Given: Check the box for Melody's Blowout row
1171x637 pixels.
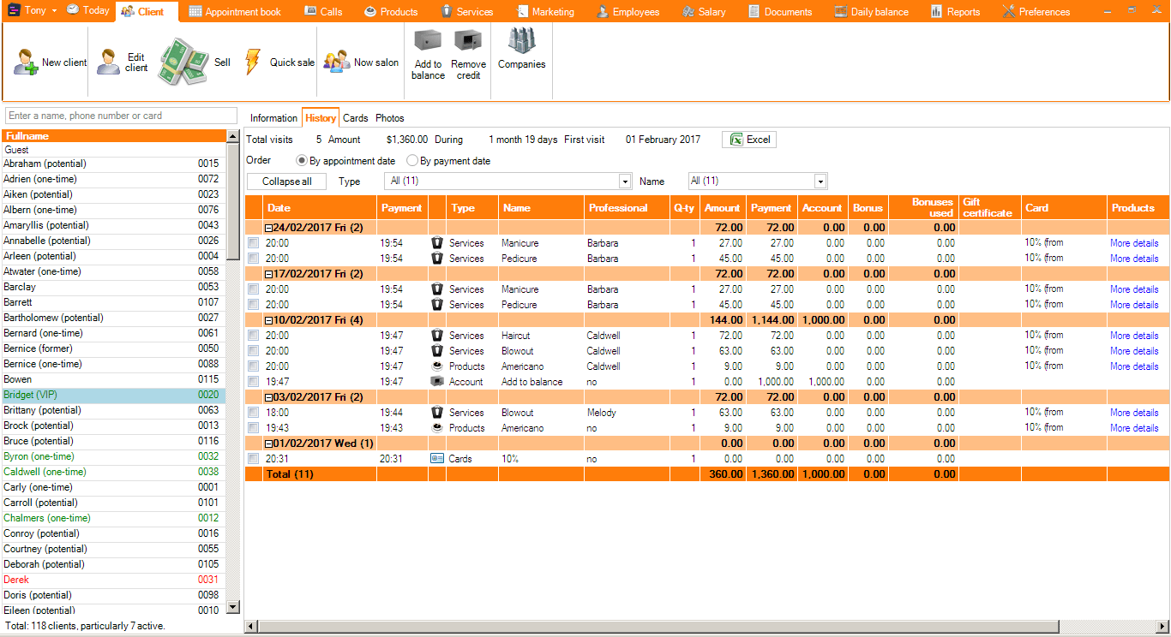Looking at the screenshot, I should pos(253,413).
